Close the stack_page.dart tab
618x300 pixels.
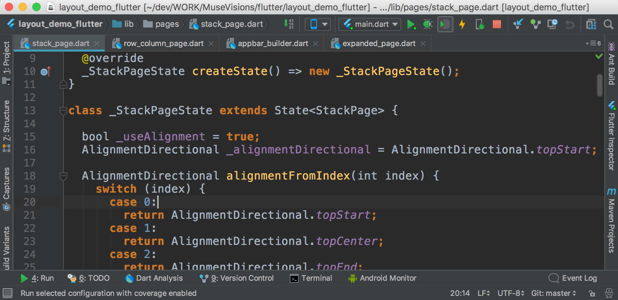97,44
